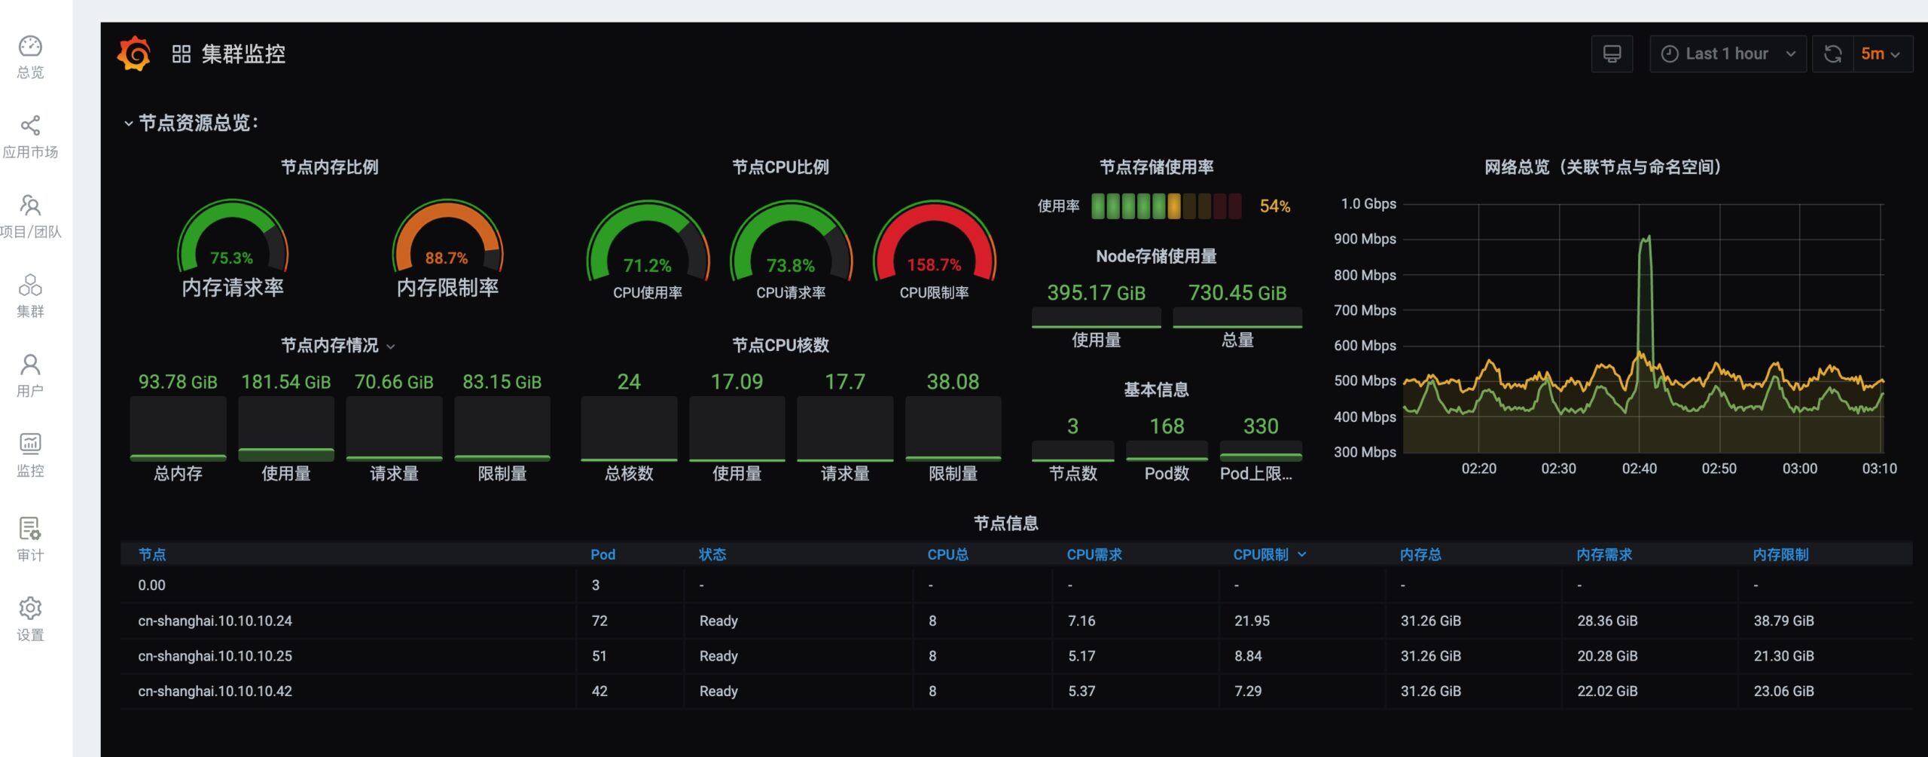The image size is (1928, 757).
Task: Click the 158.7% CPU限制率 gauge
Action: [x=935, y=250]
